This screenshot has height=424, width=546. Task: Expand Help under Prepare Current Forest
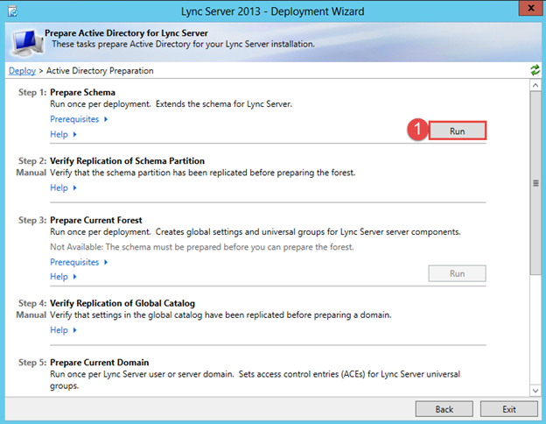tap(63, 277)
